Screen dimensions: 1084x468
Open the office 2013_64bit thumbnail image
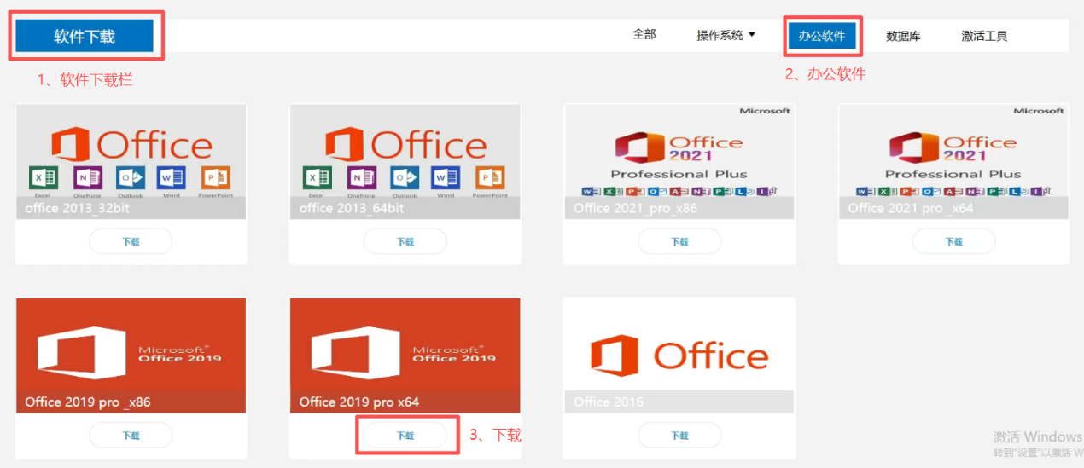405,162
